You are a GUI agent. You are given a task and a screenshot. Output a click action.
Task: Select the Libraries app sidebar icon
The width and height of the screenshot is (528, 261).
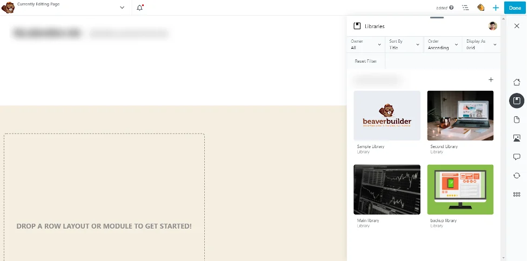[517, 101]
